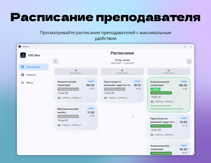
Task: Click the 5 пара badge
Action: coord(184,145)
